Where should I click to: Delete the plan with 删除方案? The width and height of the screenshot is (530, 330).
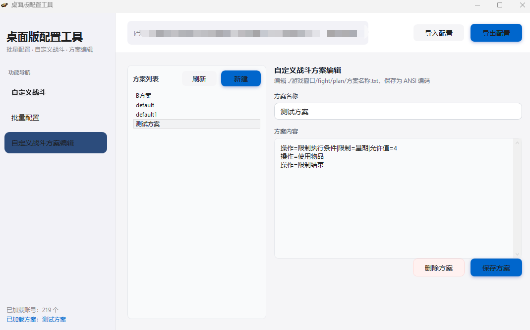pos(438,268)
